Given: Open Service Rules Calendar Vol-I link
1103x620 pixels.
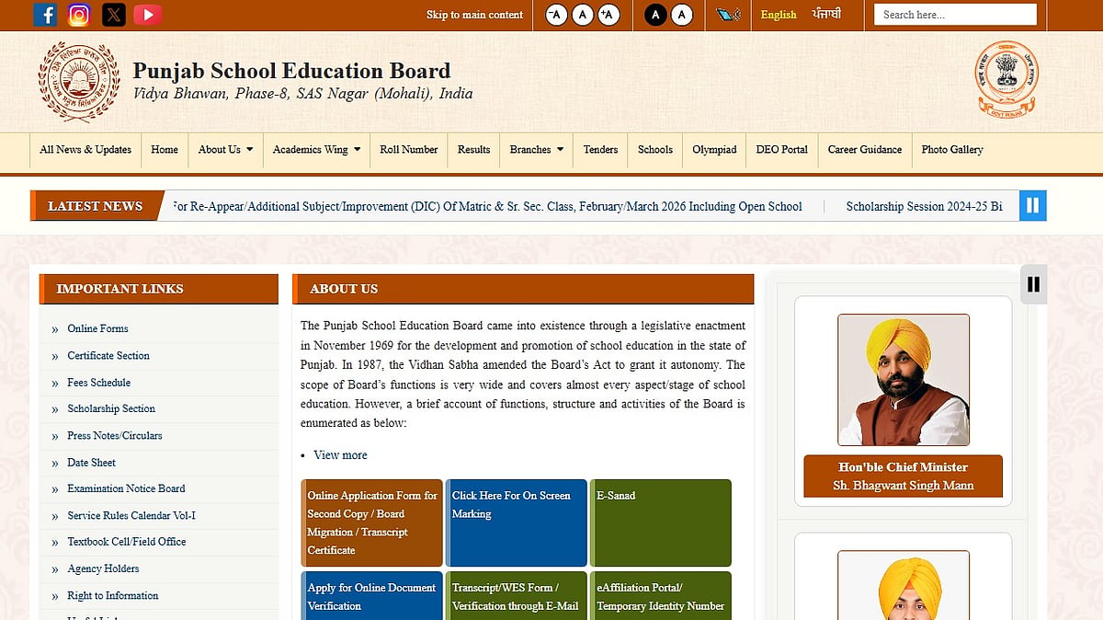Looking at the screenshot, I should pos(131,515).
